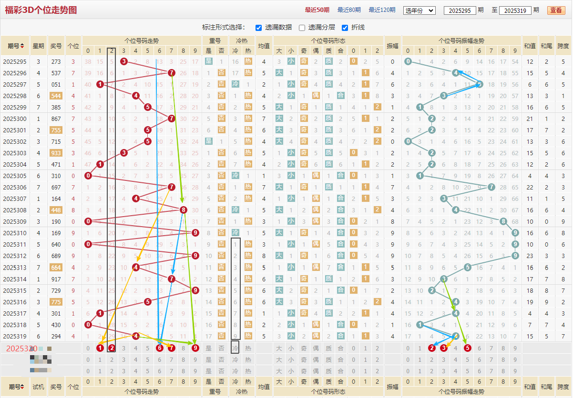Sort by 期号 using the top header arrow icon
The height and width of the screenshot is (398, 573).
coord(22,46)
